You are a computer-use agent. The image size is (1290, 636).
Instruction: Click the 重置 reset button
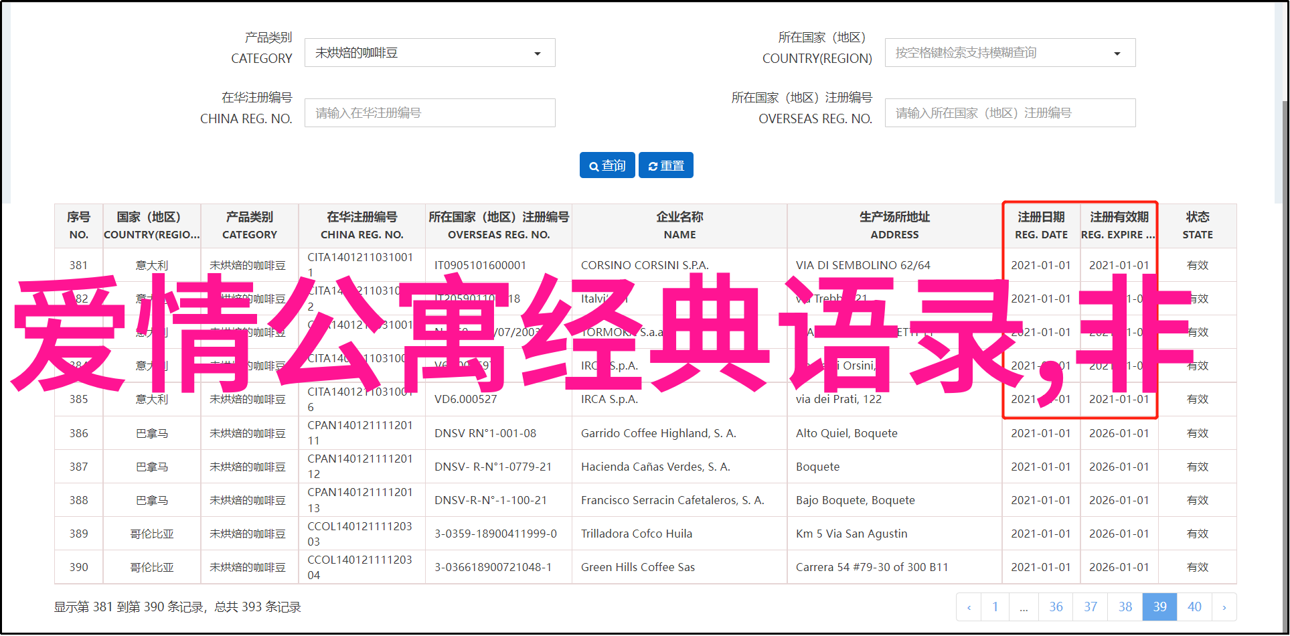click(x=666, y=165)
